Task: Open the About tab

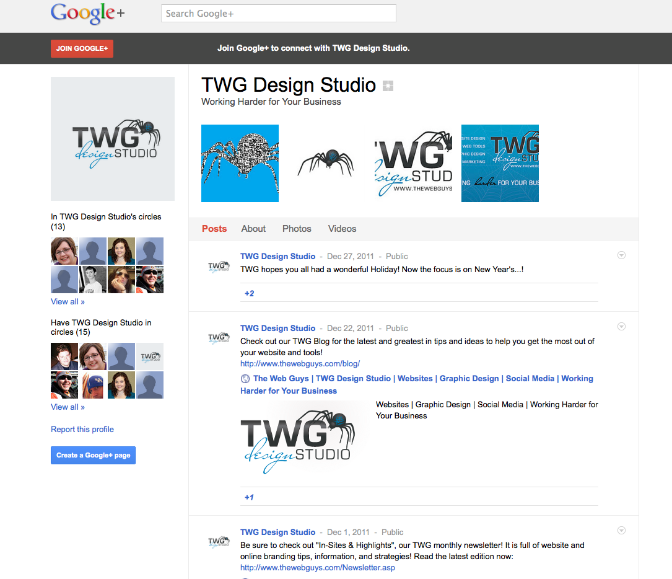Action: 253,229
